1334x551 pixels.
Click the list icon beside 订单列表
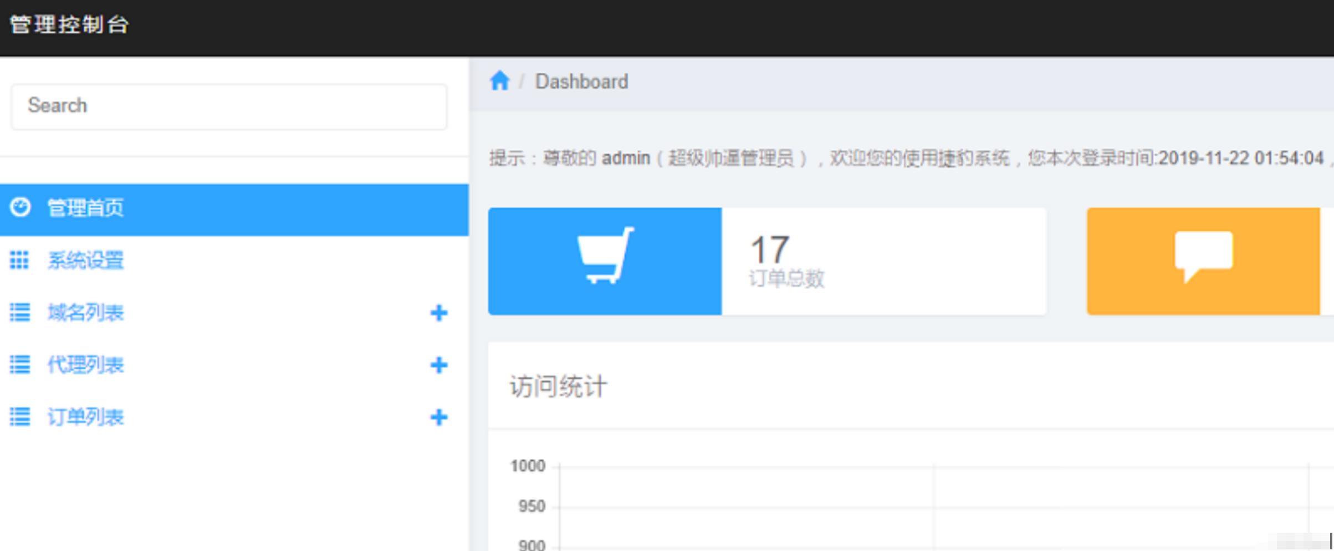pyautogui.click(x=21, y=417)
